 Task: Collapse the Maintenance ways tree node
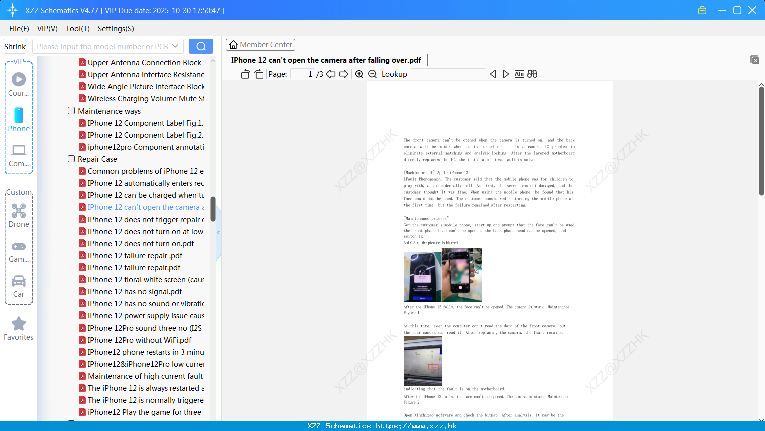coord(71,111)
